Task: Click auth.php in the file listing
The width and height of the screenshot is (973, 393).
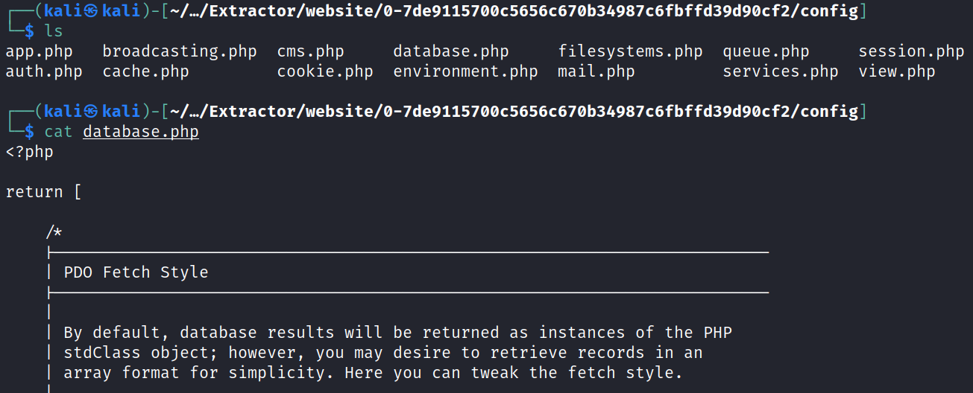Action: tap(44, 72)
